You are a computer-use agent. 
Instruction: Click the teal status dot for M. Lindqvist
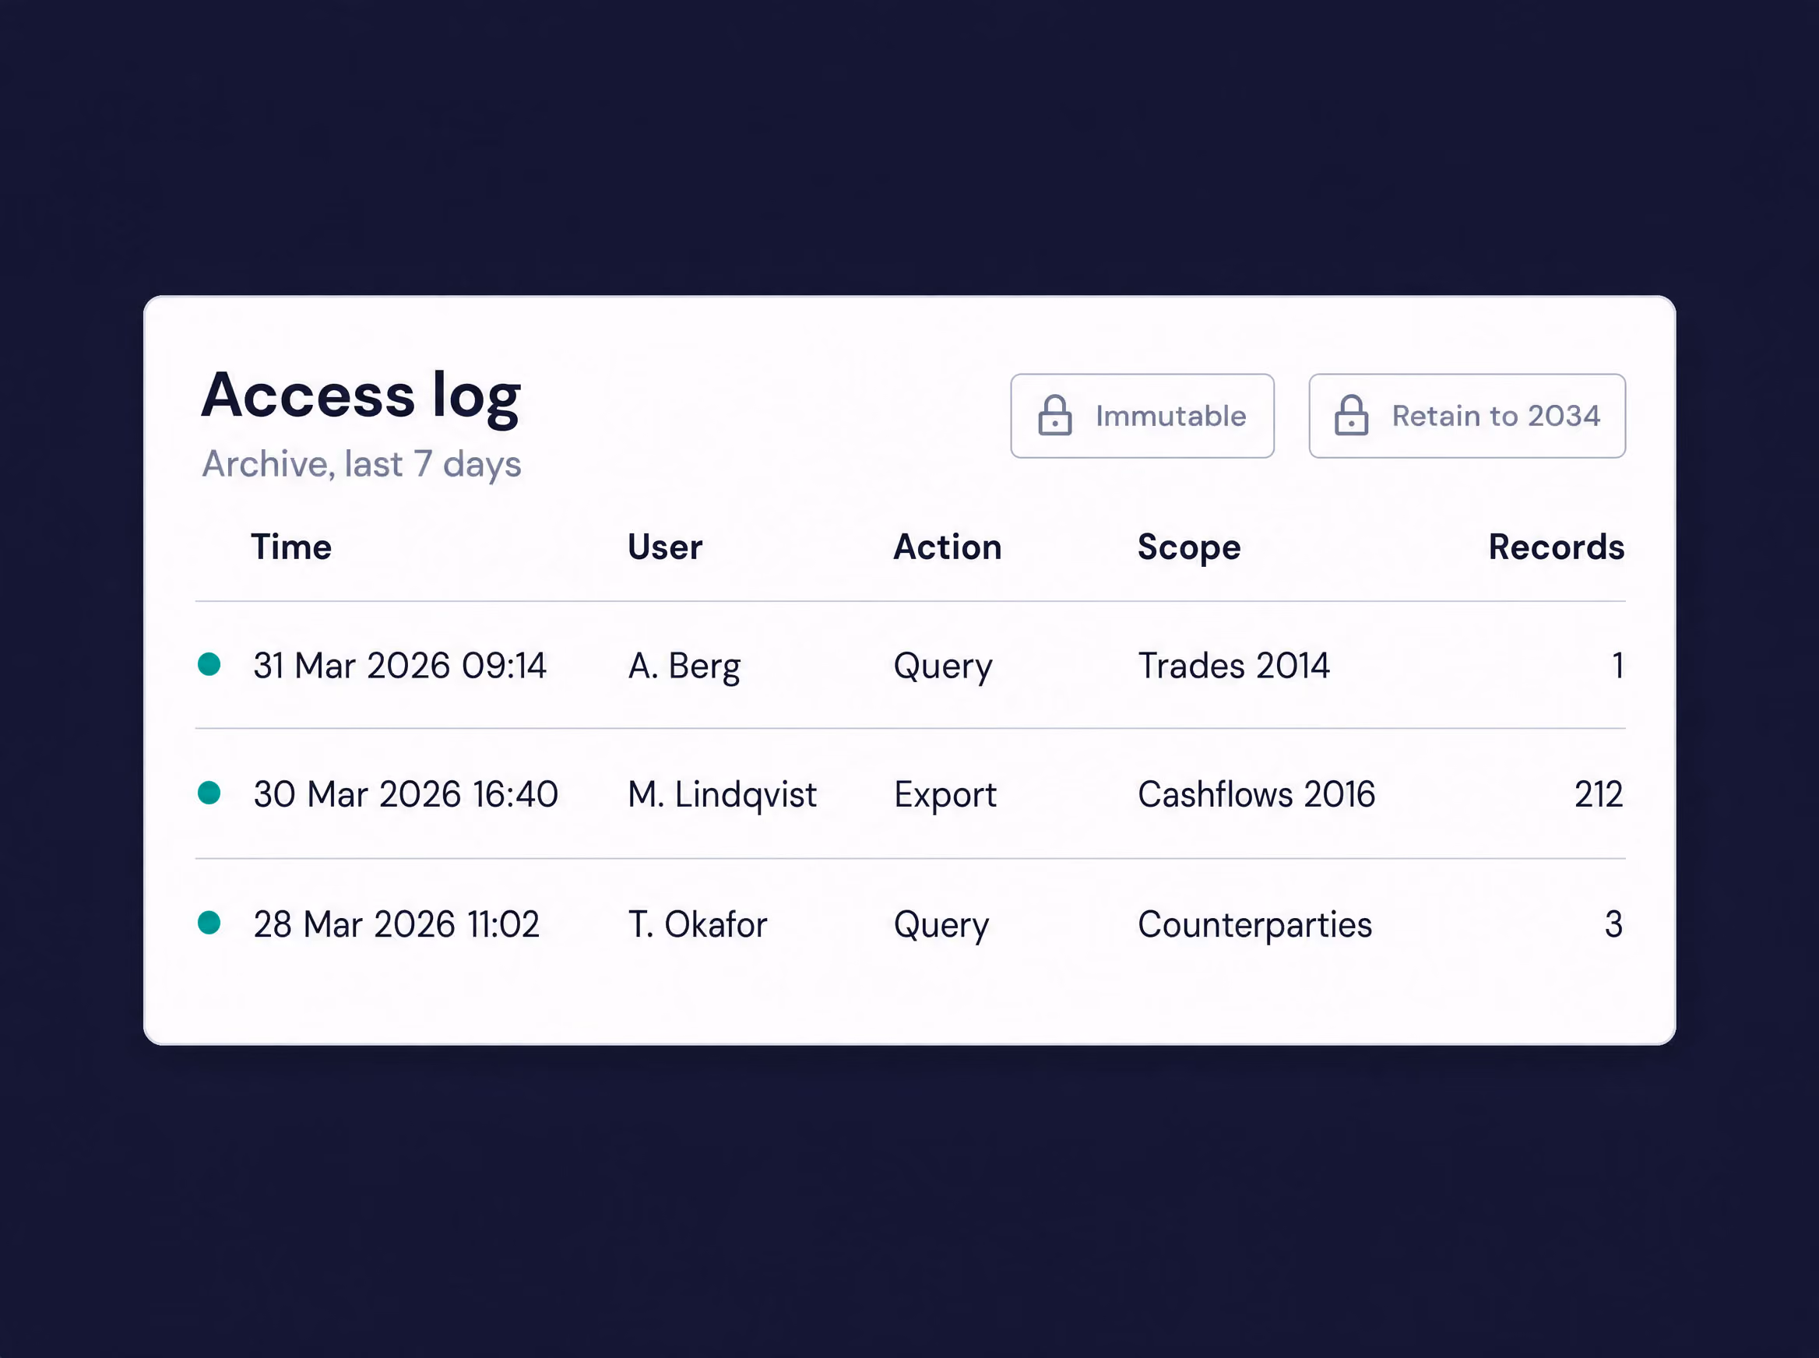209,793
